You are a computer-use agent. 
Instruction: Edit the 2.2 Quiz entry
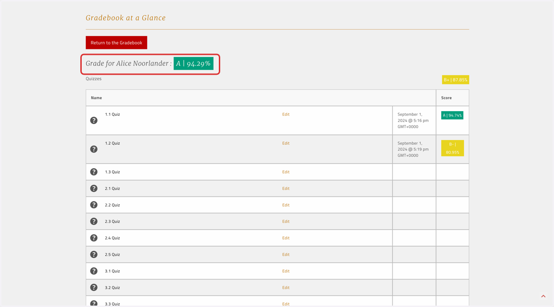286,205
